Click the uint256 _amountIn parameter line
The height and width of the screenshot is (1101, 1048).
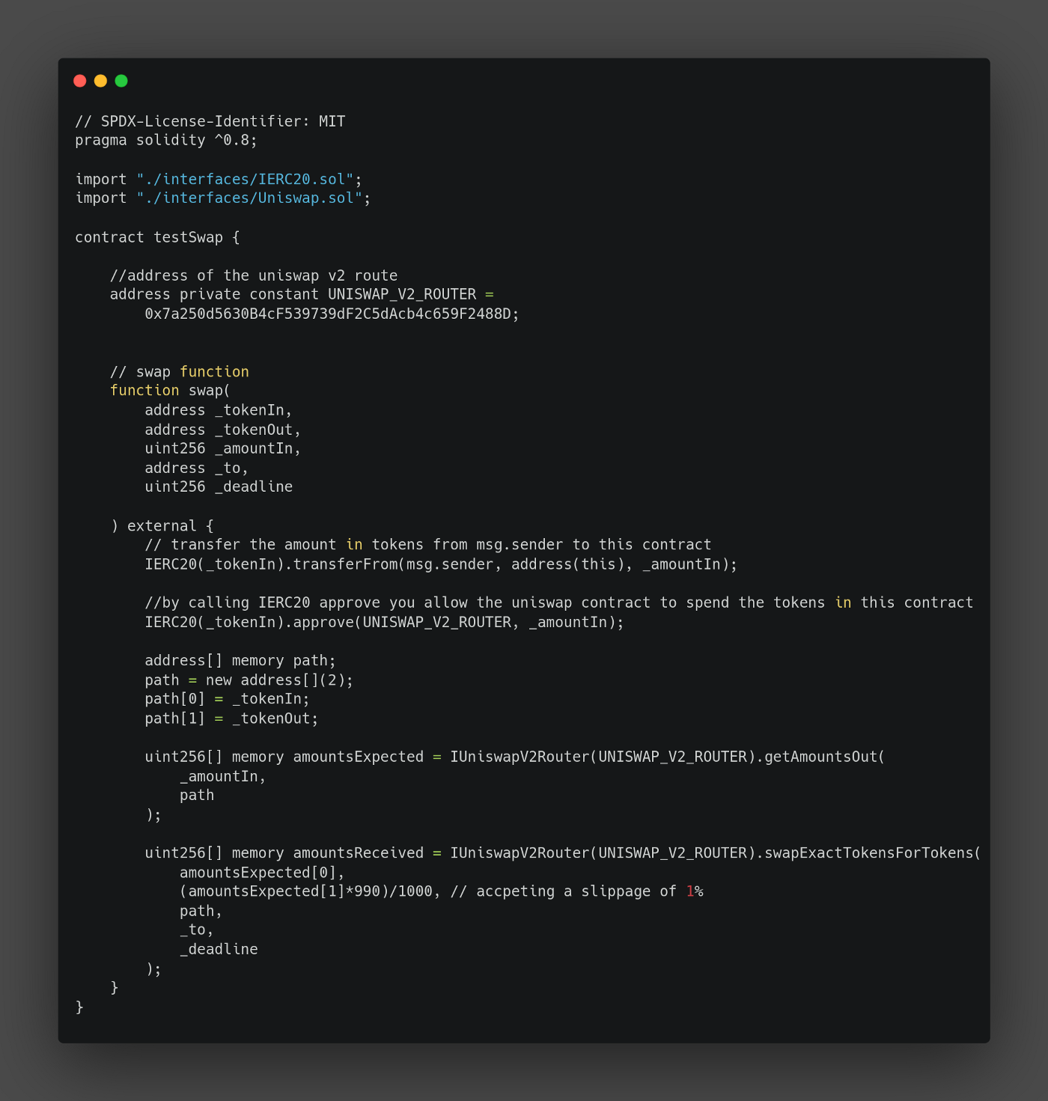coord(222,448)
